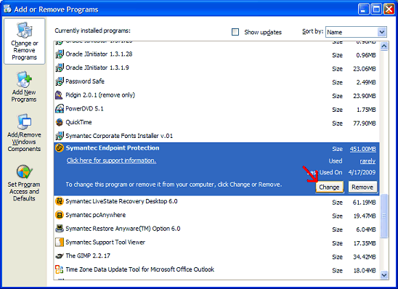Screen dimensions: 398x289
Task: Close the Add or Remove Programs window
Action: click(389, 9)
